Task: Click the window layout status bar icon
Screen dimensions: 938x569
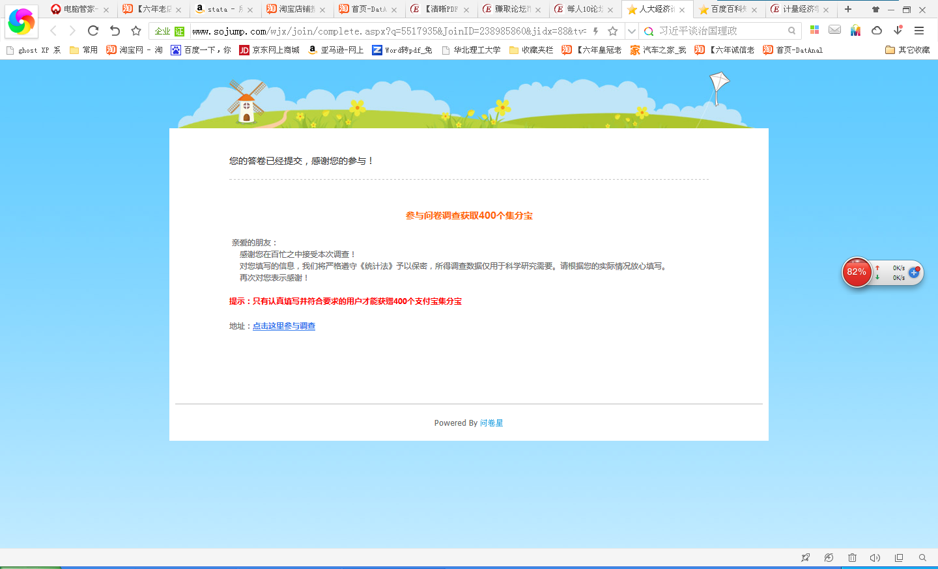Action: pos(899,557)
